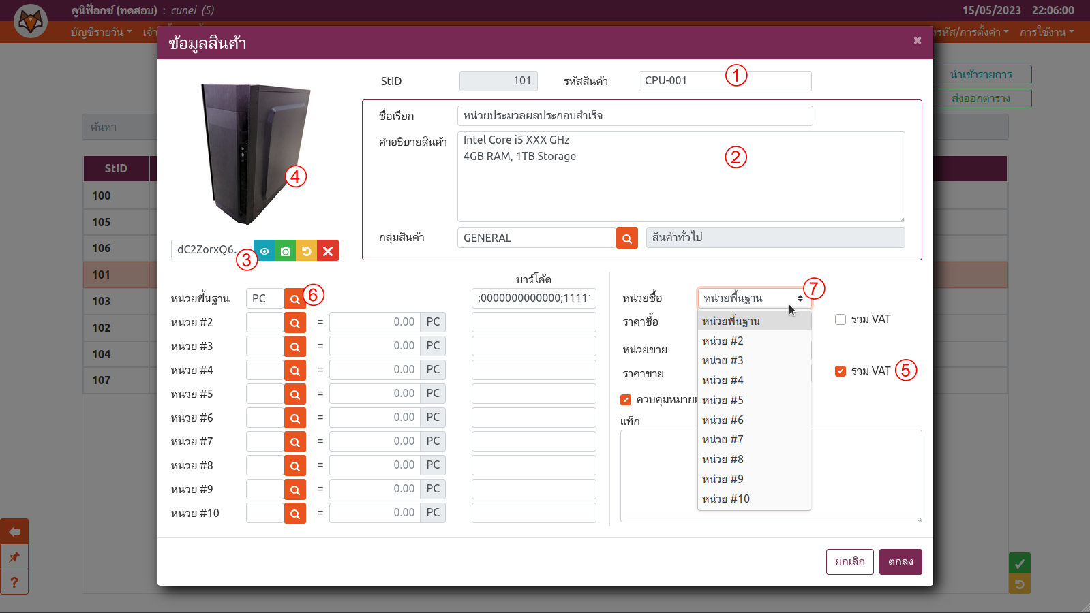Uncheck รวม VAT for selling price
Screen dimensions: 1090x613
click(841, 371)
